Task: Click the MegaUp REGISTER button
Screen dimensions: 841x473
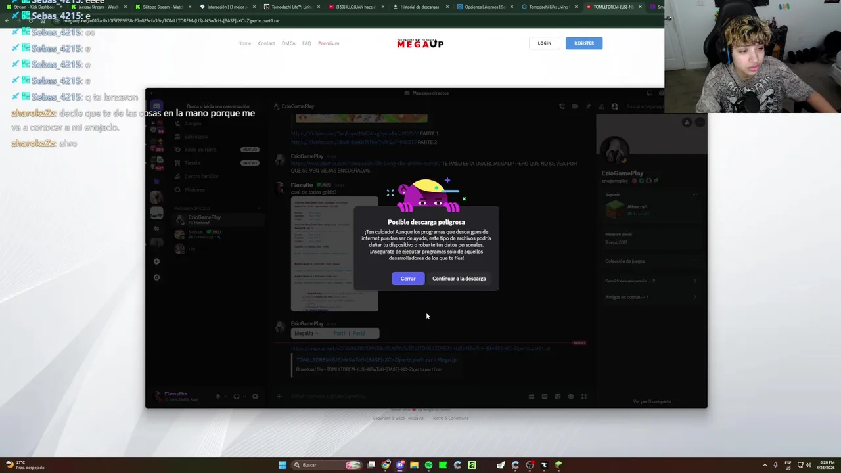Action: 584,43
